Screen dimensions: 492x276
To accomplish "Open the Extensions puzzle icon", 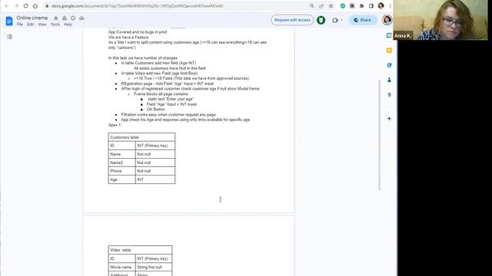I will 361,6.
